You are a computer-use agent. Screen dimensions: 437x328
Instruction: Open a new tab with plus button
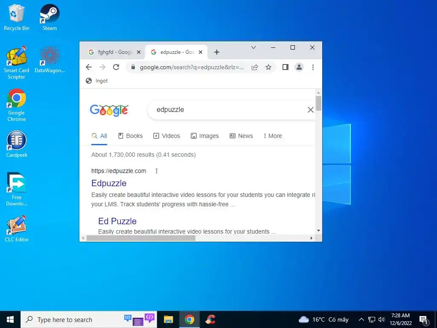tap(216, 52)
